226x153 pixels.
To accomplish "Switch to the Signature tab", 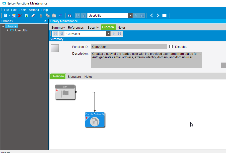I will (x=74, y=77).
